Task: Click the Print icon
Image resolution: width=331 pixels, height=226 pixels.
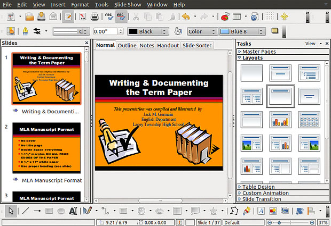Action: (x=94, y=16)
